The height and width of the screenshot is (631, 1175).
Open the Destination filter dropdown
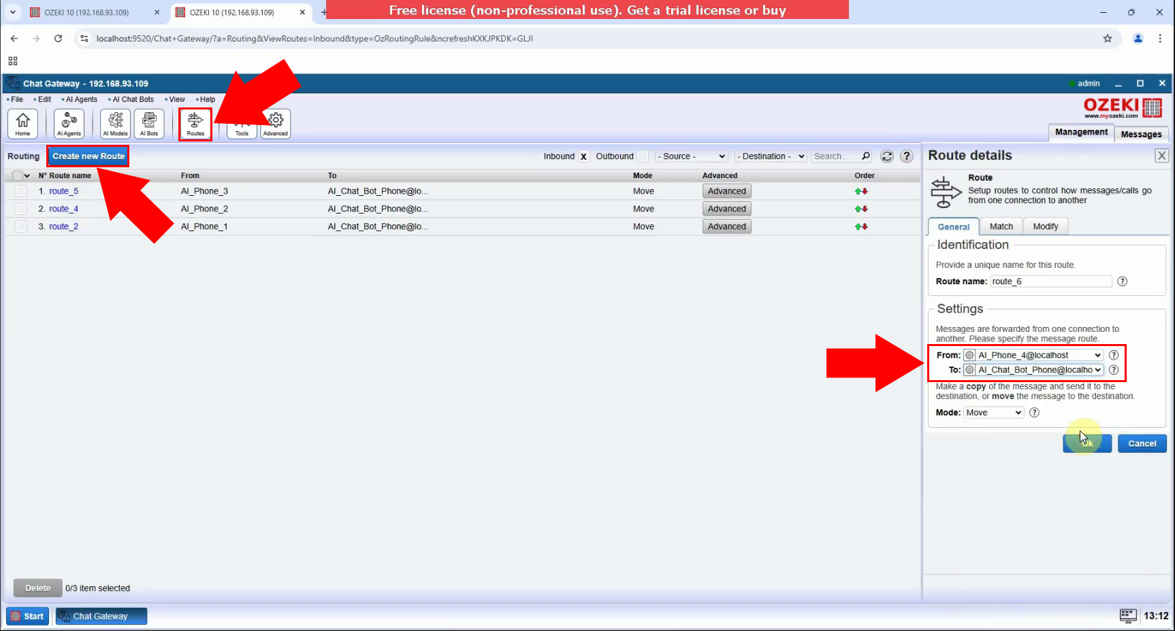771,156
